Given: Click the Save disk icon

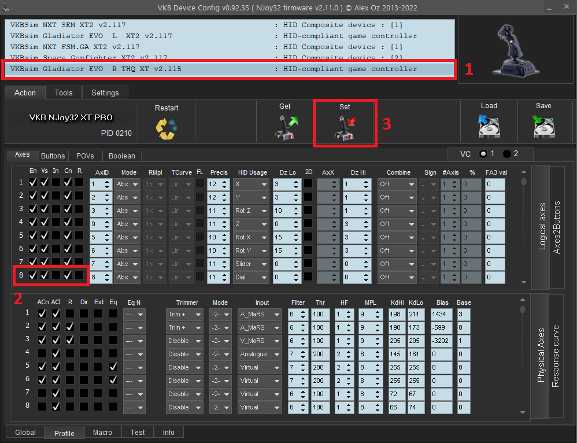Looking at the screenshot, I should [x=543, y=126].
